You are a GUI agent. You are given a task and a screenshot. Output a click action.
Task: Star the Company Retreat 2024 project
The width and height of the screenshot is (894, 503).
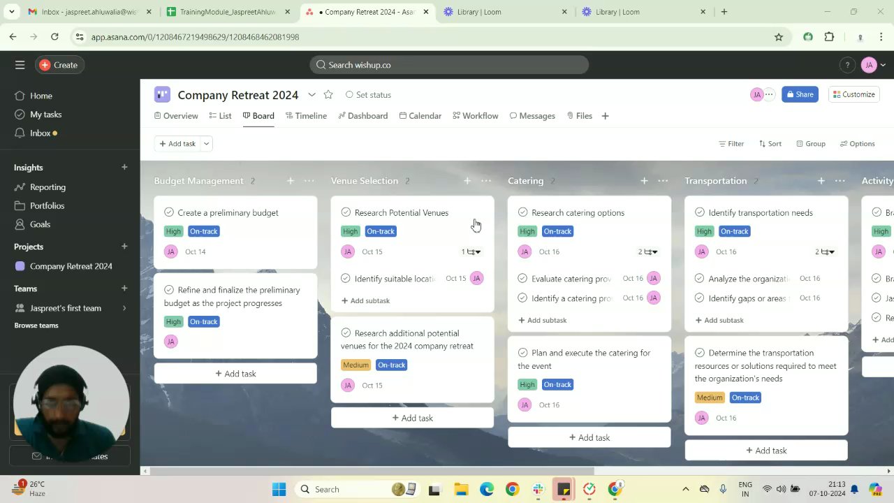click(x=328, y=94)
